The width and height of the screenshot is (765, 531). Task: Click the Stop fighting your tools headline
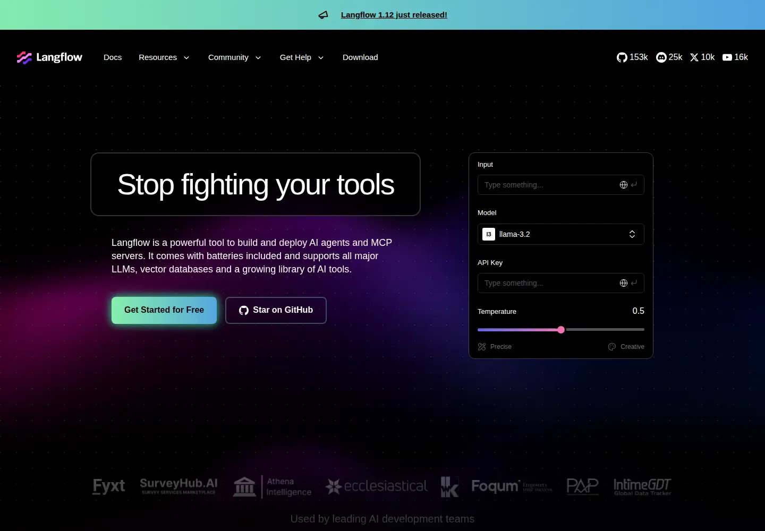(256, 184)
